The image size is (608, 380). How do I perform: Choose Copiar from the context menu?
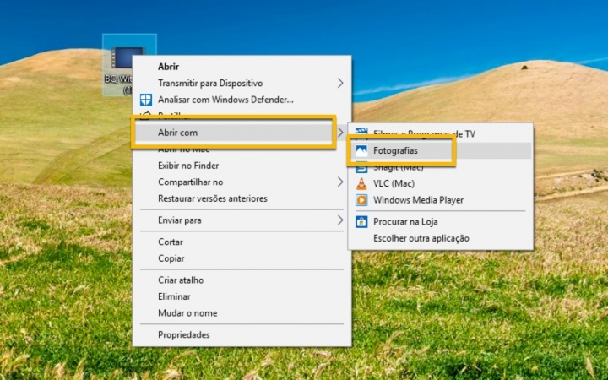[171, 258]
